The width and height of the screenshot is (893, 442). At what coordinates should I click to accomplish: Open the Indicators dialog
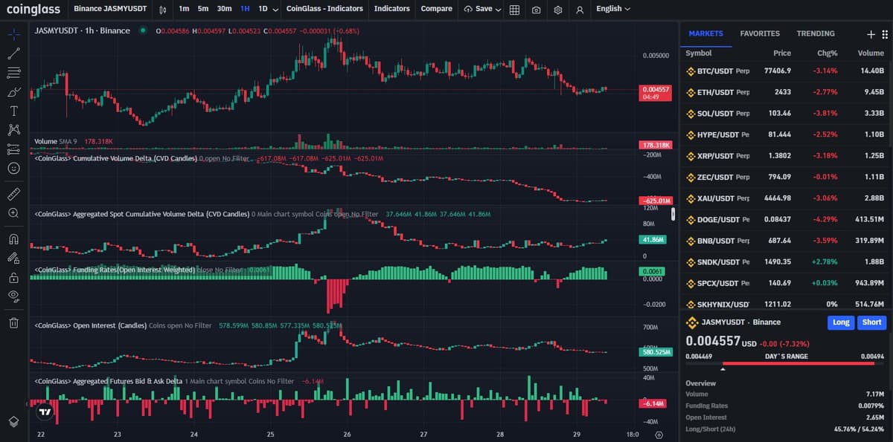tap(391, 9)
